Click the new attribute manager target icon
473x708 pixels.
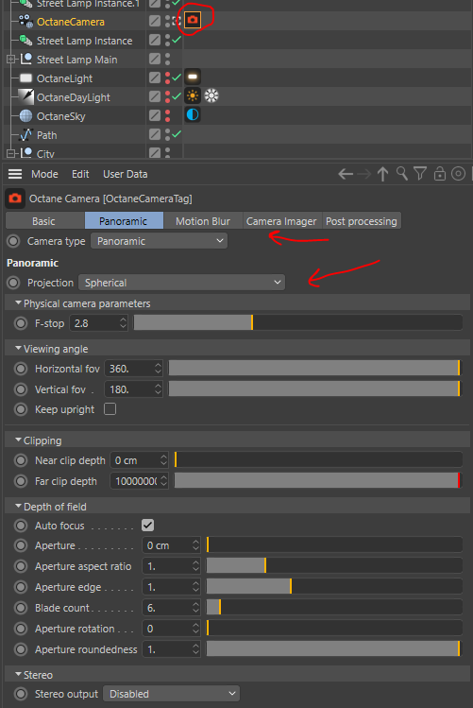click(x=458, y=174)
